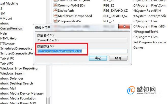Click the tree pane vertical scrollbar thumb
The width and height of the screenshot is (168, 104).
(48, 100)
